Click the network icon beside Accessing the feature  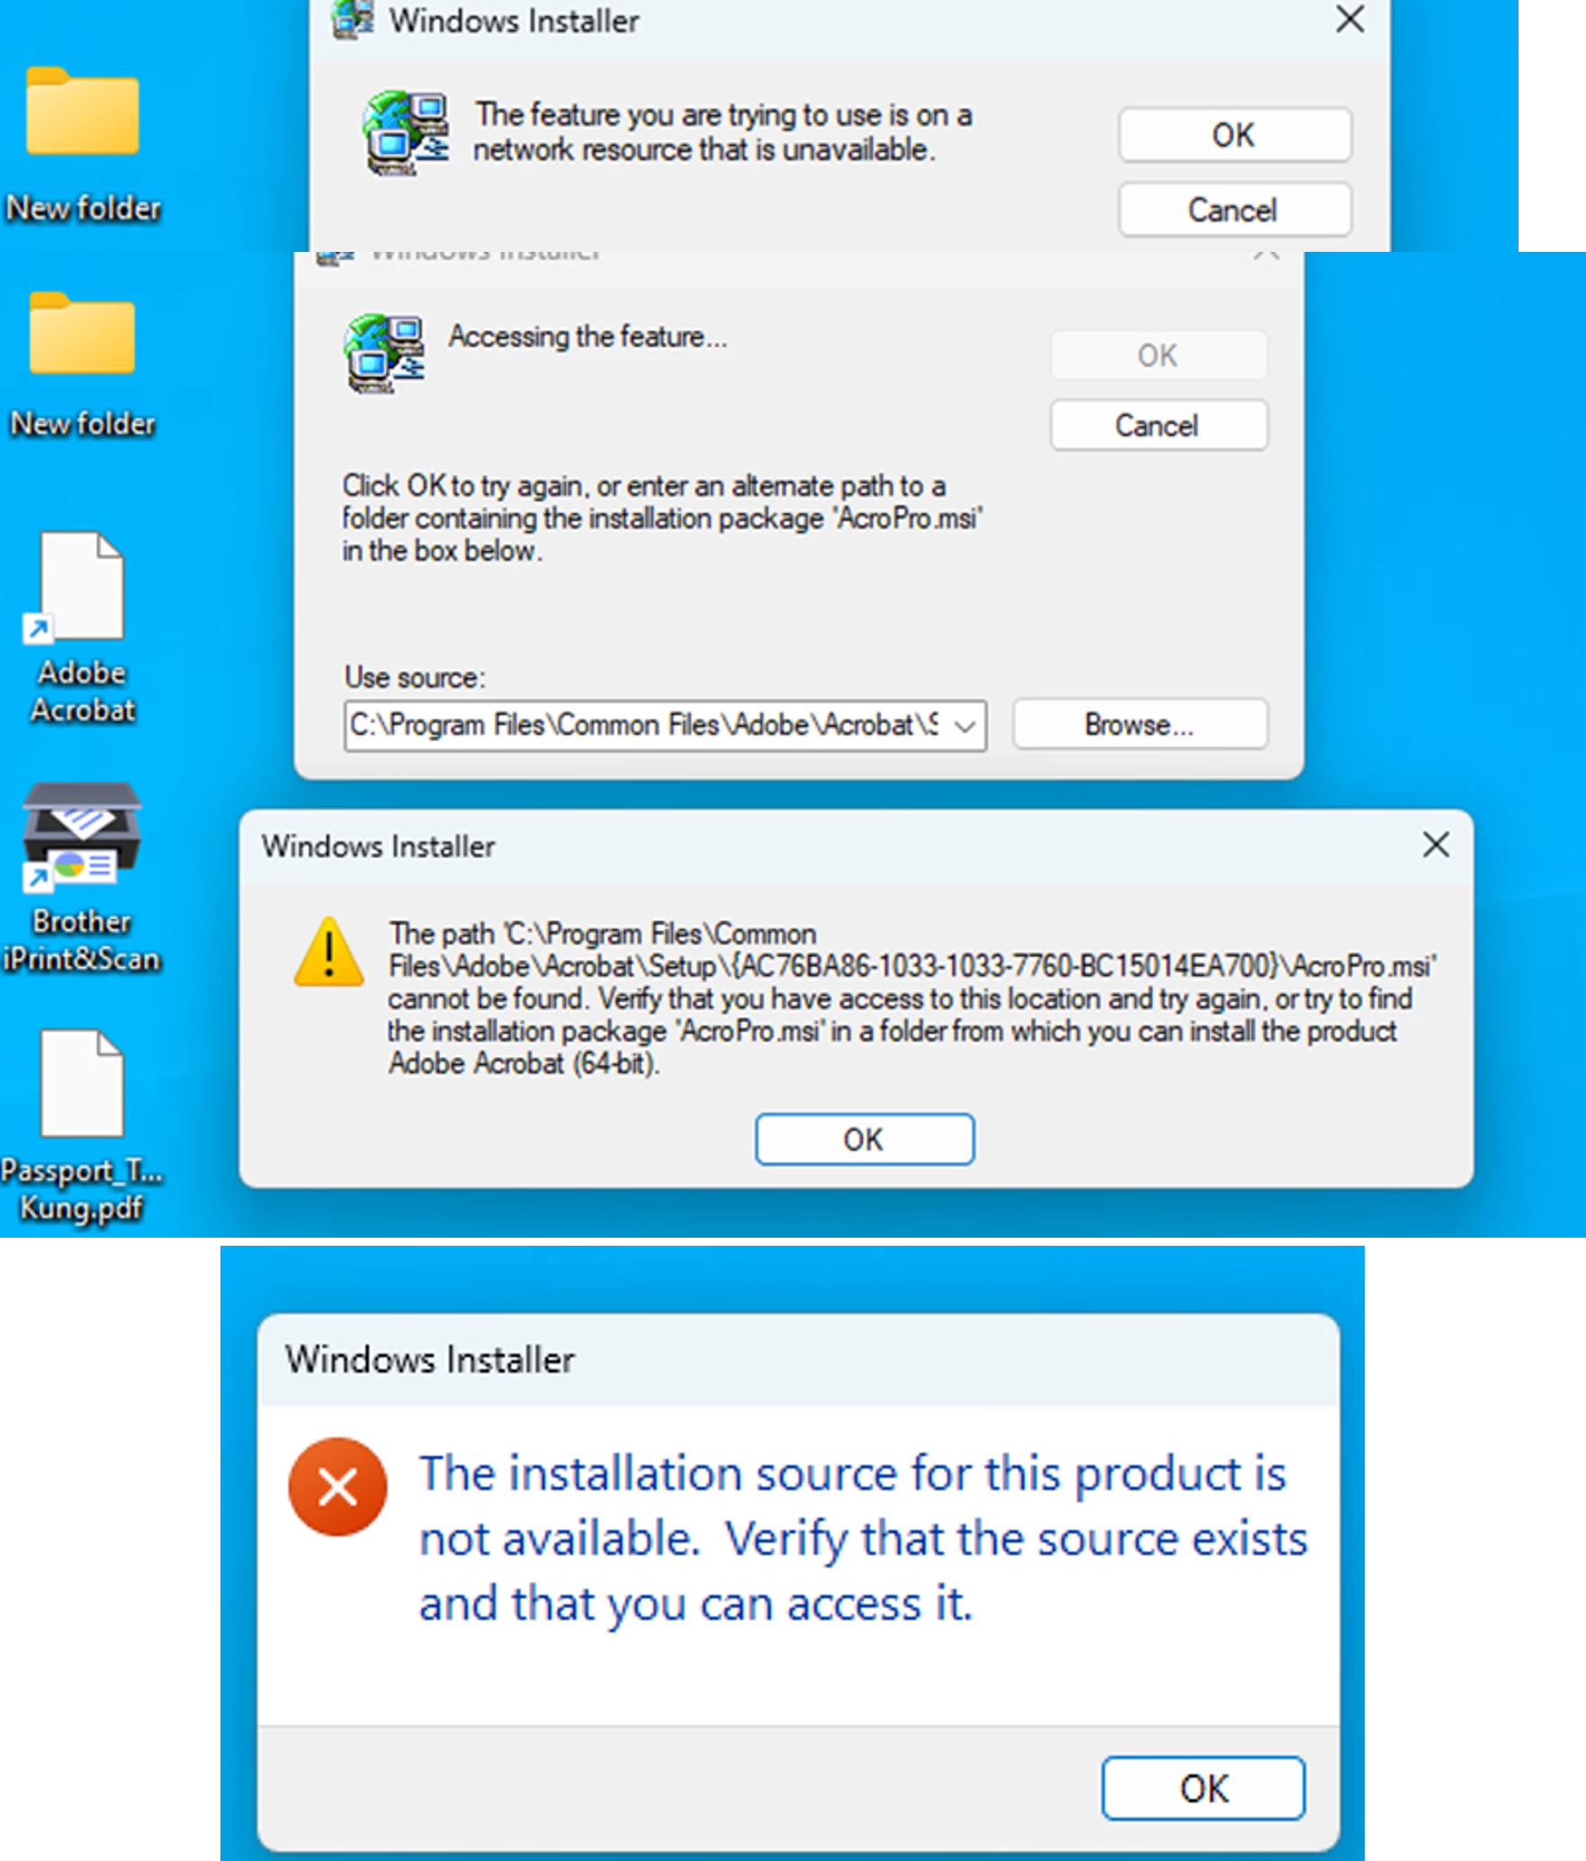click(385, 353)
